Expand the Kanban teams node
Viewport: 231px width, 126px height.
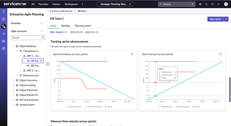coord(14,105)
